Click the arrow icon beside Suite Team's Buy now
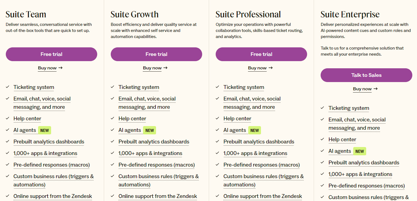This screenshot has height=201, width=417. point(61,68)
